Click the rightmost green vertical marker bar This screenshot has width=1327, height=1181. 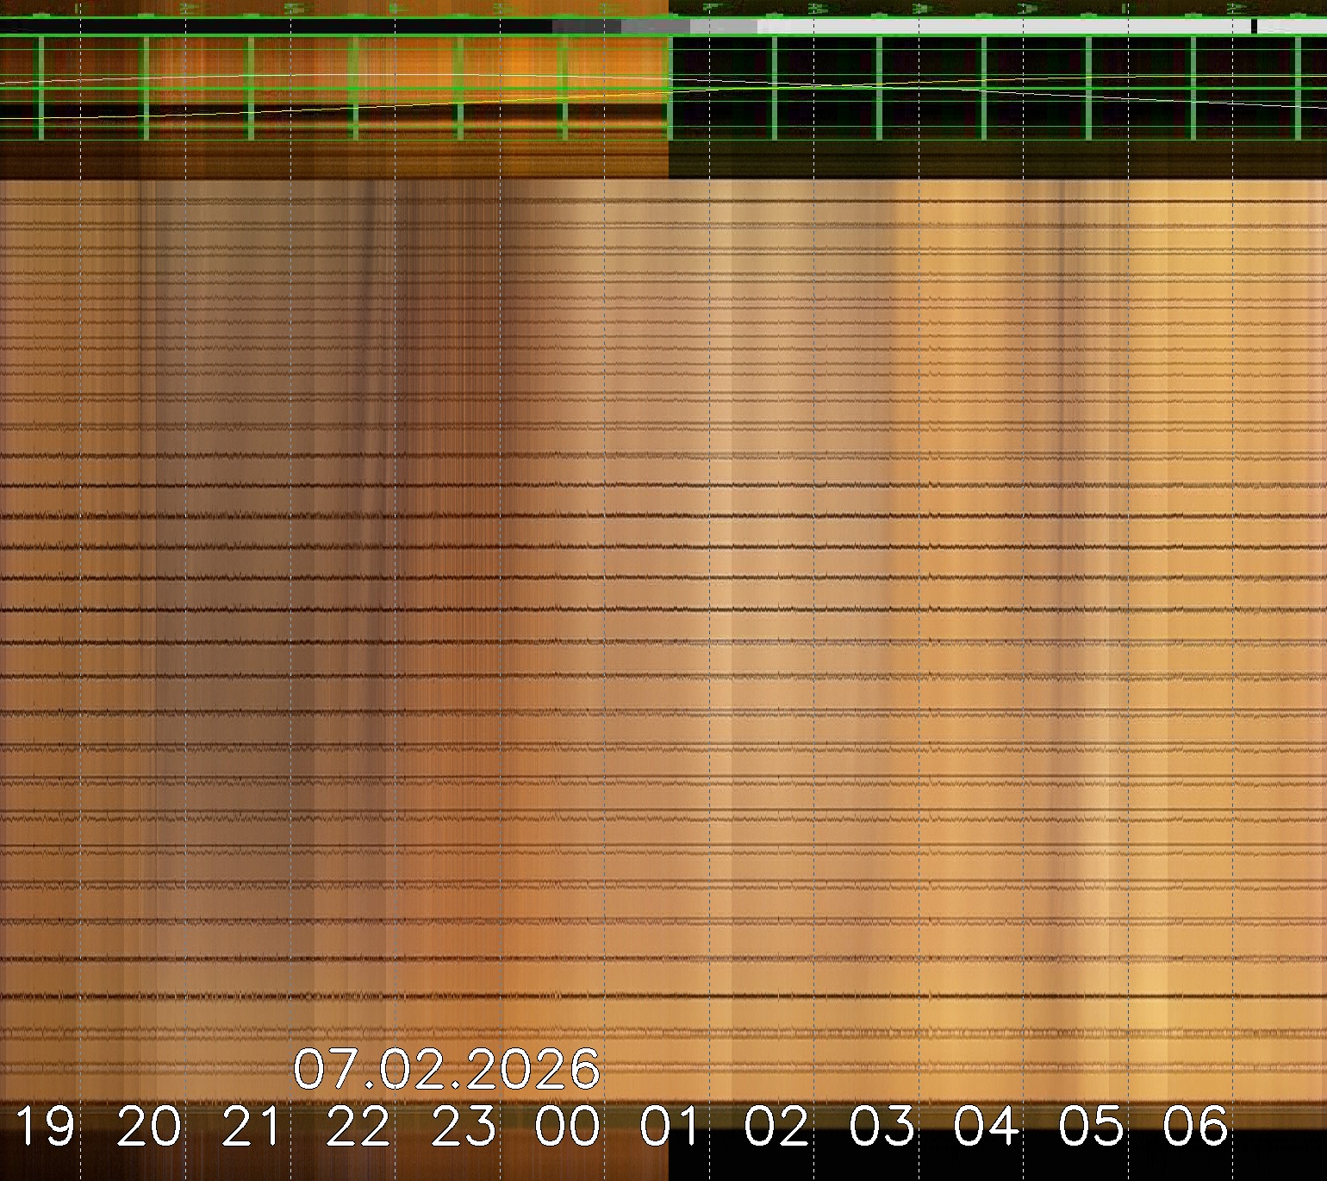click(x=1299, y=88)
